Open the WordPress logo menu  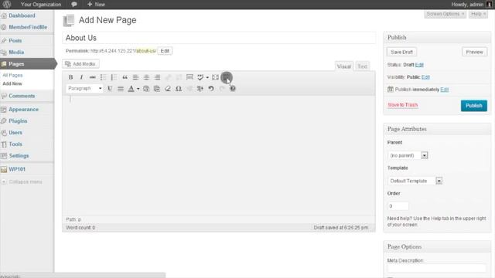pos(7,5)
